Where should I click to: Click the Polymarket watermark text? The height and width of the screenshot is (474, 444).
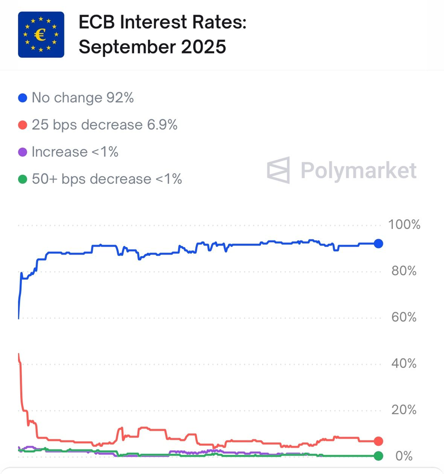tap(358, 170)
